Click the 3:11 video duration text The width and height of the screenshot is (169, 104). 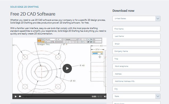(100, 97)
